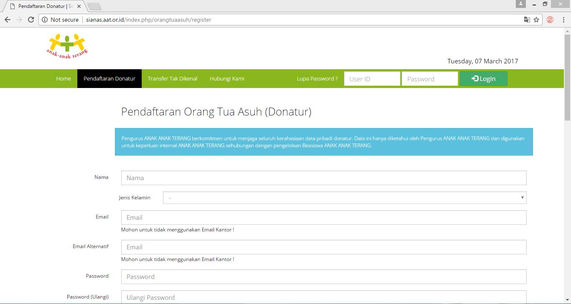Close the Pendaftaran Donatur tab
The height and width of the screenshot is (304, 571).
(79, 6)
